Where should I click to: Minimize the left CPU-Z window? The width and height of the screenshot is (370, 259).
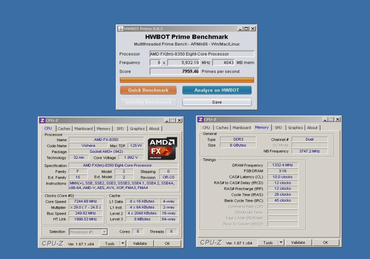(x=167, y=120)
